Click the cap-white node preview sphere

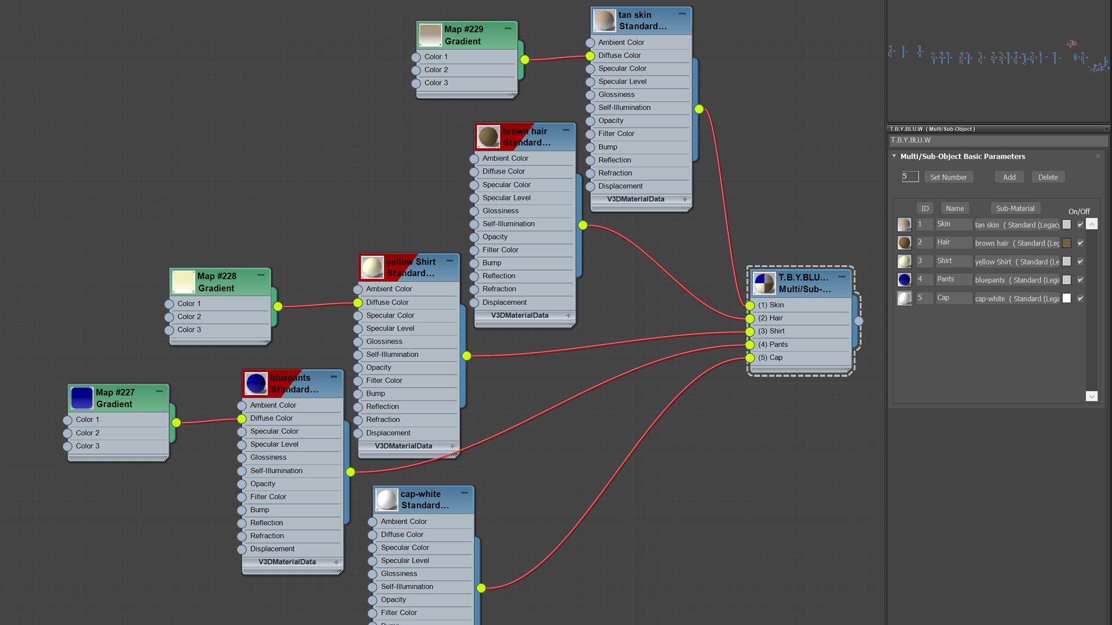coord(386,499)
